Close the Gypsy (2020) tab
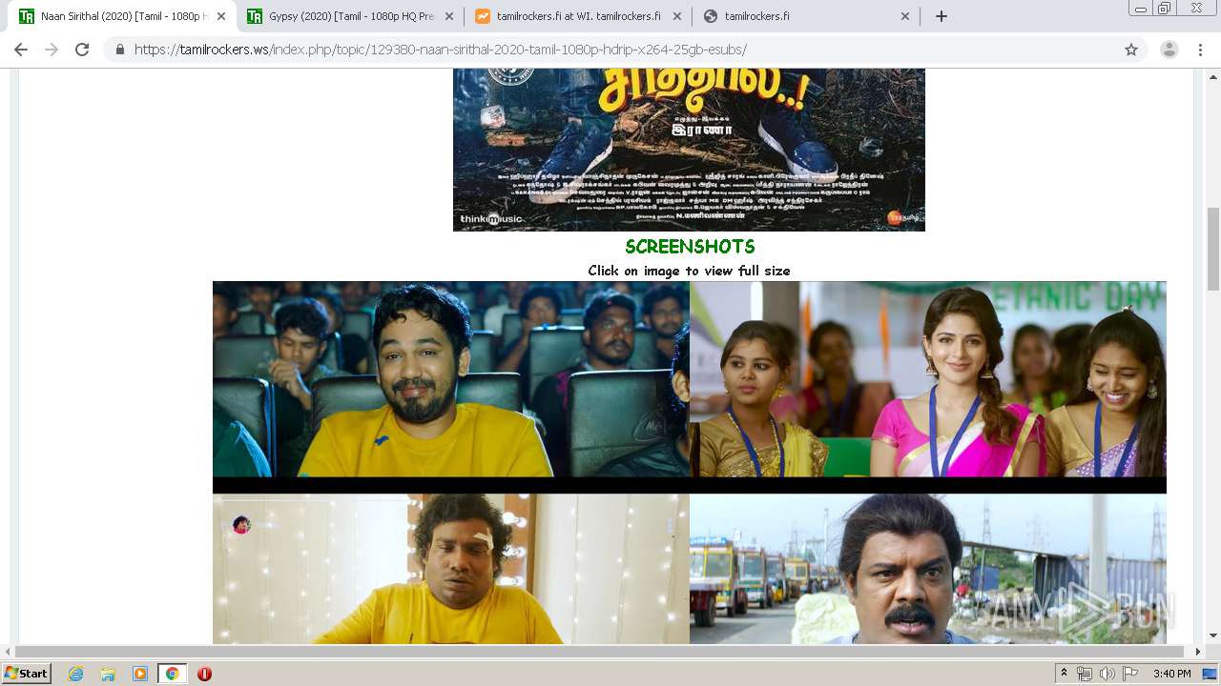Screen dimensions: 1221x686 click(449, 16)
